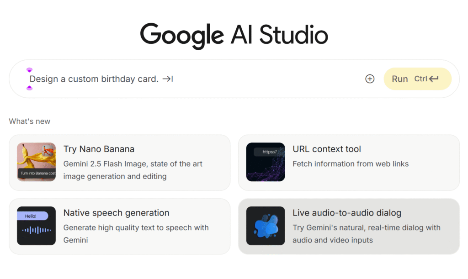This screenshot has height=279, width=468.
Task: Click Fetch information from web links description
Action: pyautogui.click(x=351, y=164)
